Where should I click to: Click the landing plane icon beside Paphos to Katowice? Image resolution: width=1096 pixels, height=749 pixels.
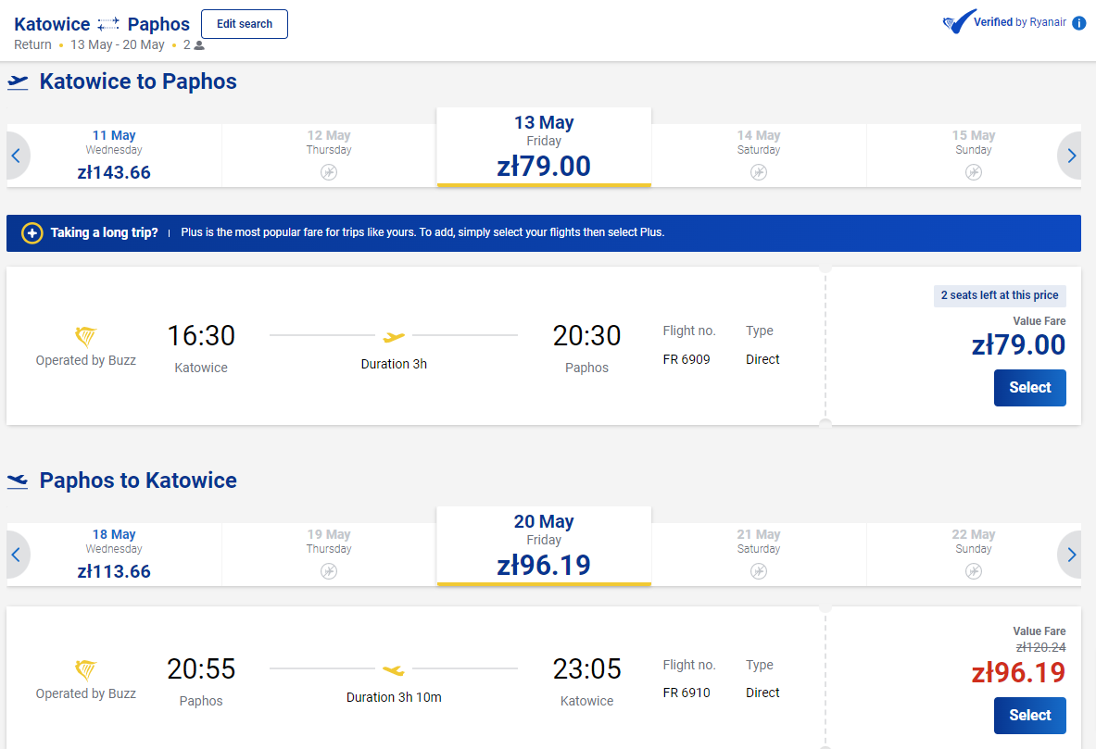click(x=18, y=481)
